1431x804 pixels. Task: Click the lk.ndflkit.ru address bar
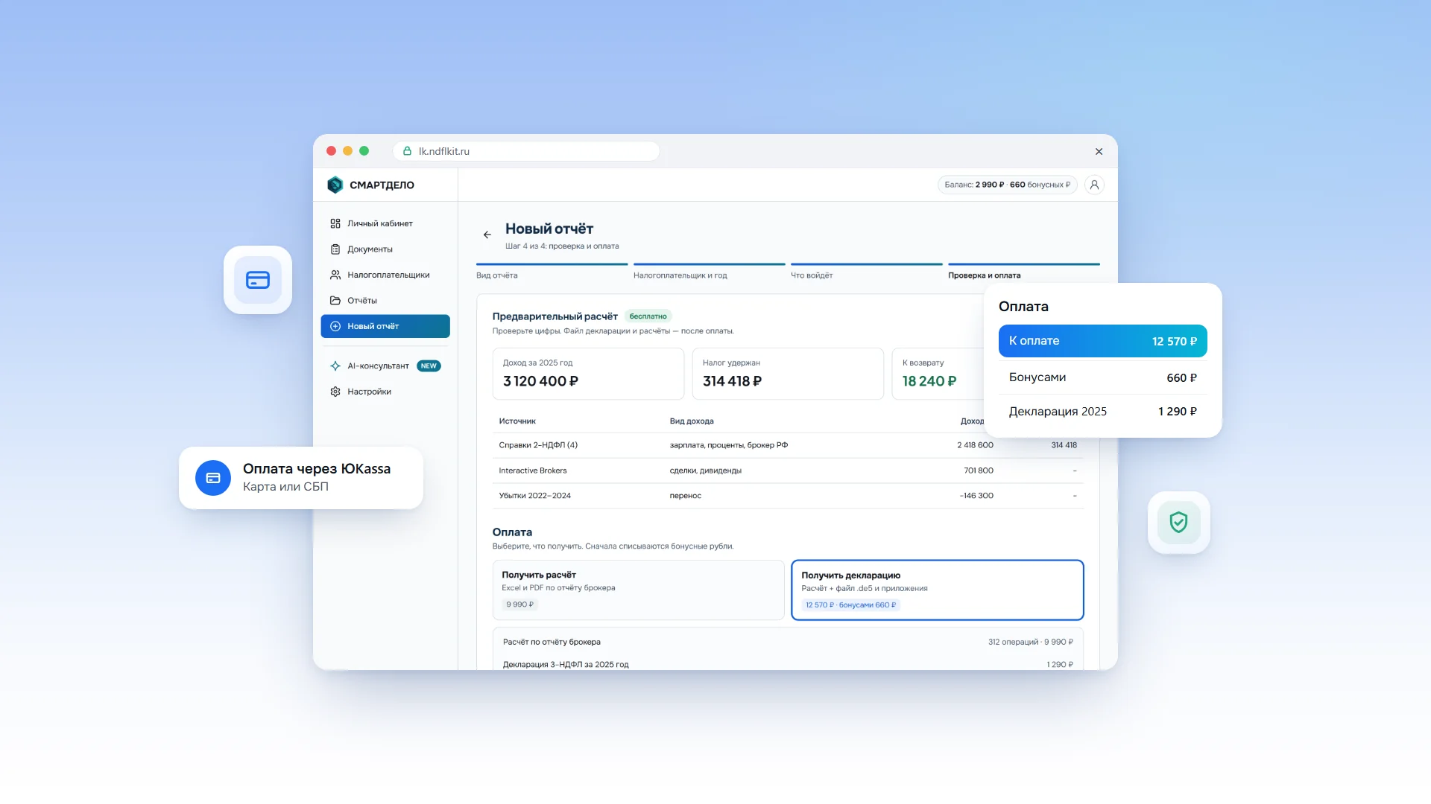click(x=526, y=151)
